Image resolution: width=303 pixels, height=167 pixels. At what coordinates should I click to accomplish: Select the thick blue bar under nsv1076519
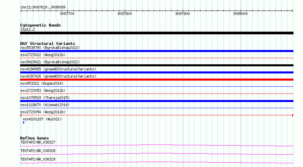(157, 101)
